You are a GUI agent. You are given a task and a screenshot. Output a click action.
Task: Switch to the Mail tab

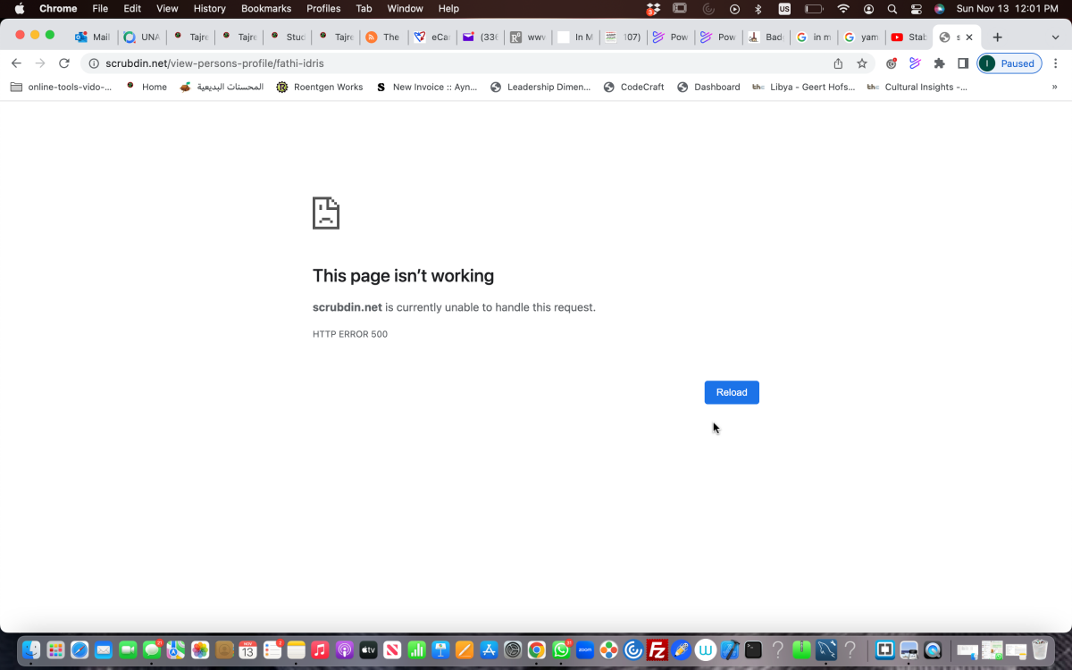coord(94,37)
